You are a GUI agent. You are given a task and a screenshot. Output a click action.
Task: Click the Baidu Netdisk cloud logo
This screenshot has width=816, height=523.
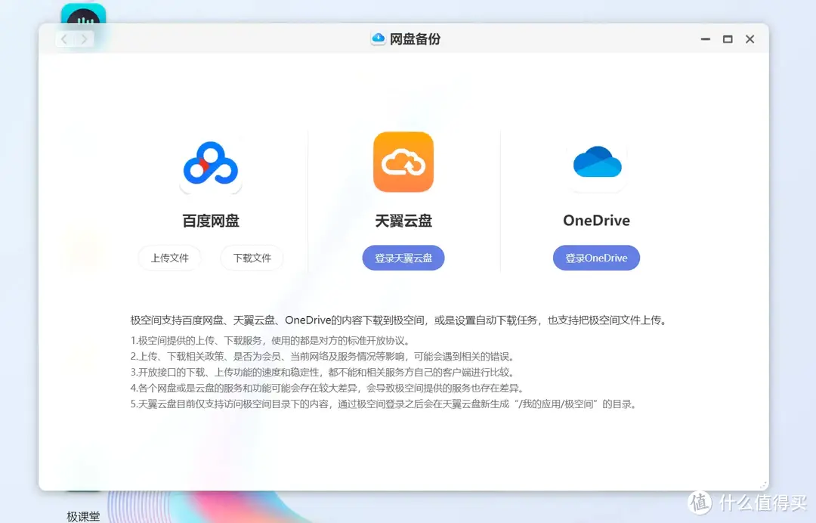coord(211,164)
